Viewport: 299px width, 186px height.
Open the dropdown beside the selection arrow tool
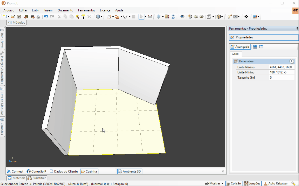click(145, 17)
